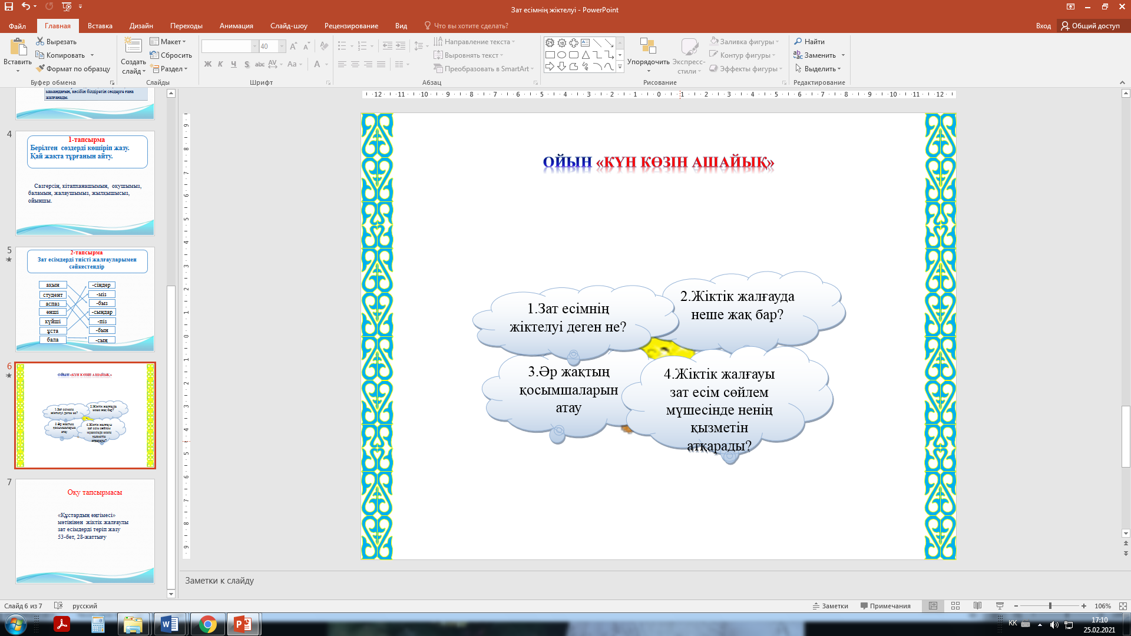The height and width of the screenshot is (636, 1131).
Task: Toggle Notes pane in status bar
Action: coord(831,606)
